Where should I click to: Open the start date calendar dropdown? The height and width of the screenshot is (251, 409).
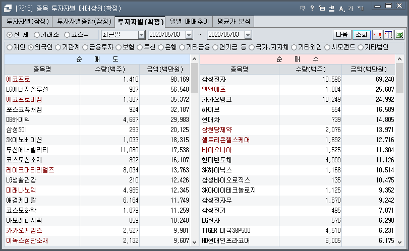189,35
